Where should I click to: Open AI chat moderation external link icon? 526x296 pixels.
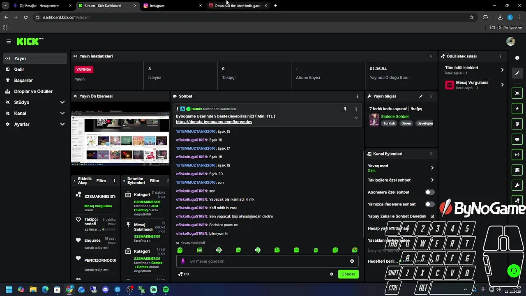(x=432, y=216)
